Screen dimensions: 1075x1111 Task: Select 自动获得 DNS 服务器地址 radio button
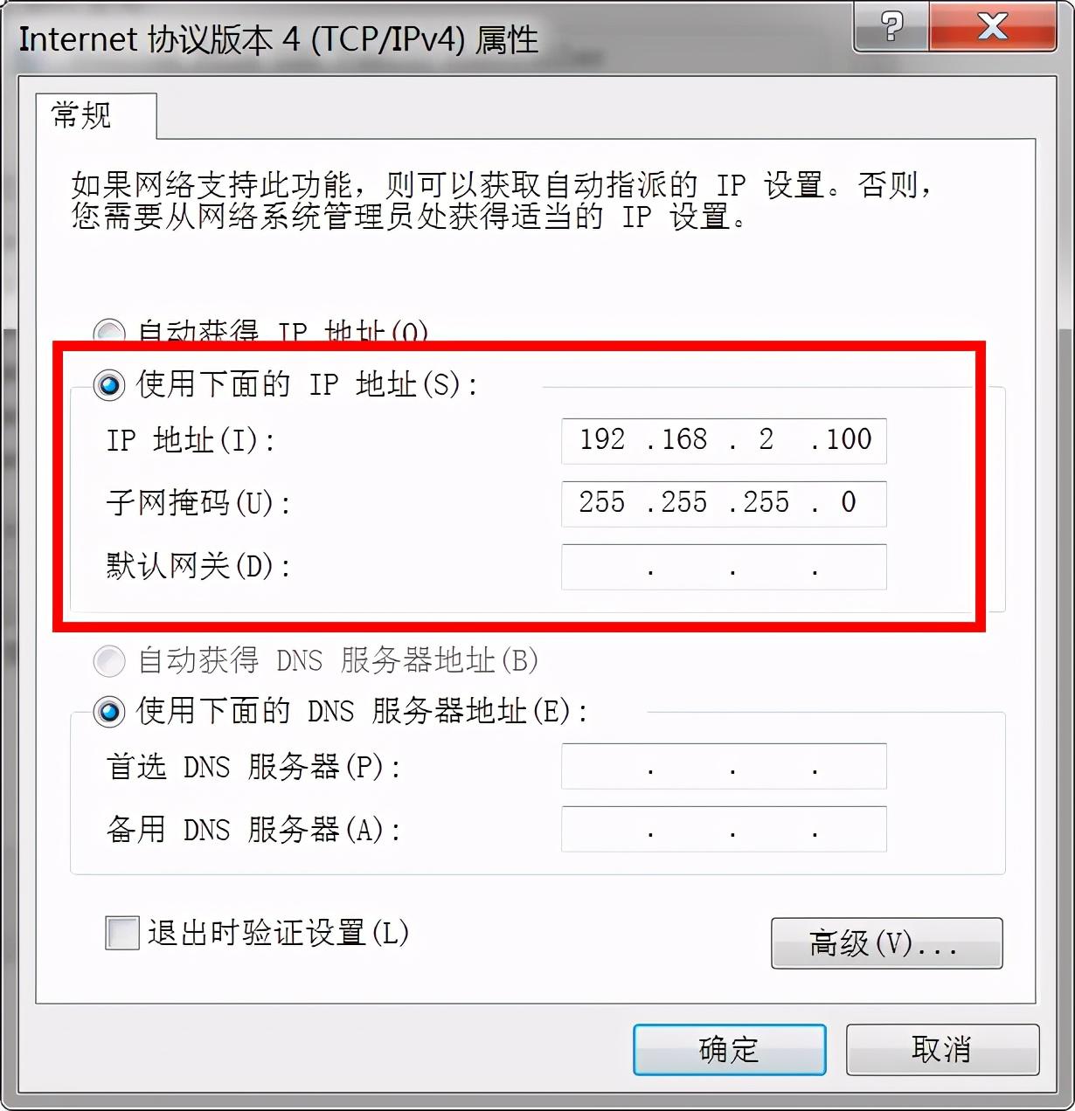coord(109,661)
